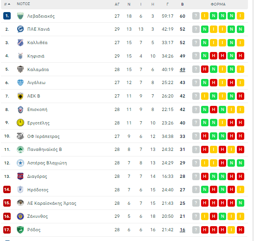This screenshot has width=254, height=241.
Task: Click the Παναθηναϊκός Β shamrock logo
Action: (x=20, y=150)
